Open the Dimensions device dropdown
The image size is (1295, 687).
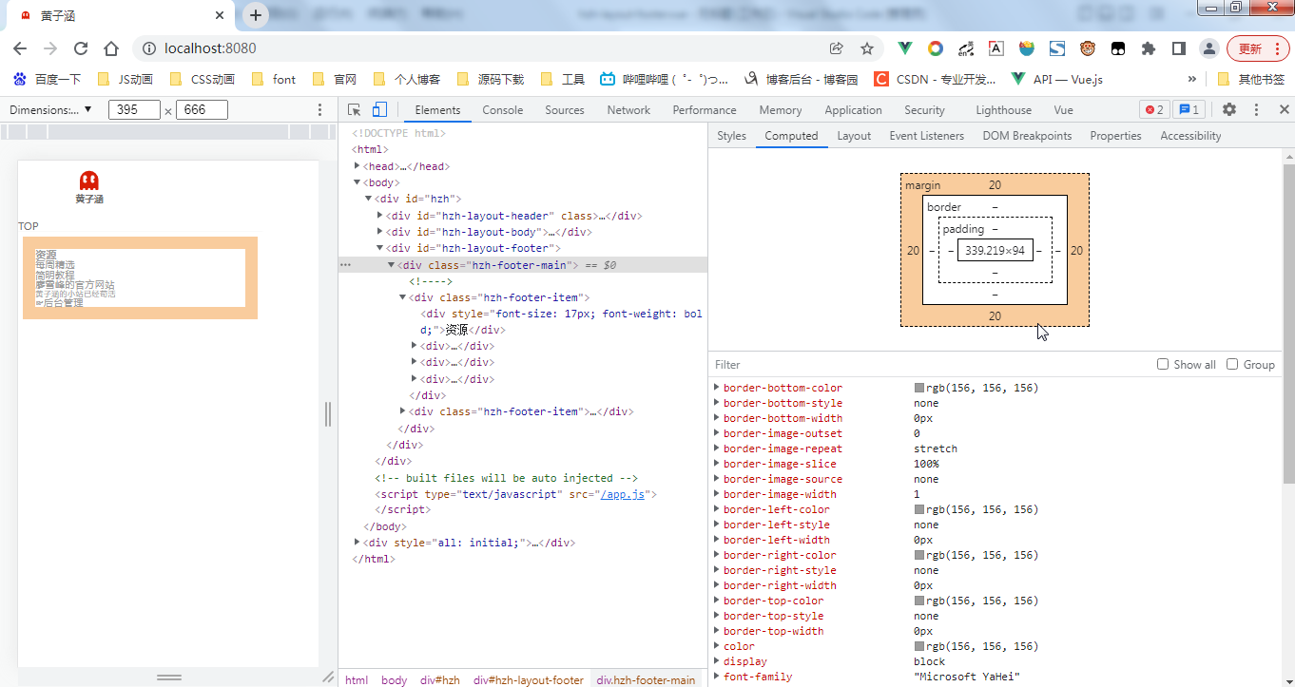click(50, 110)
